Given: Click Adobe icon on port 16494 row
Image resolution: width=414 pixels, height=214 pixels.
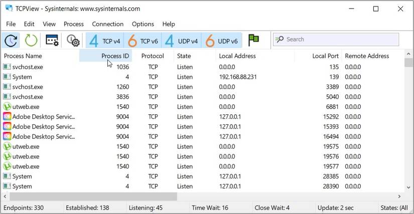Looking at the screenshot, I should [7, 136].
